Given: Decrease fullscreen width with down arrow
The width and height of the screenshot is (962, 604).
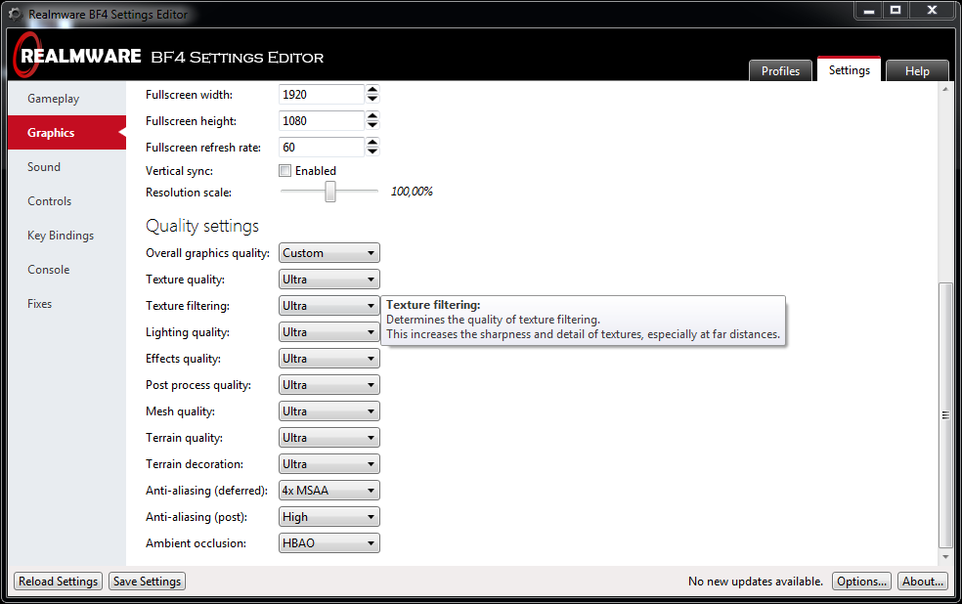Looking at the screenshot, I should coord(372,99).
